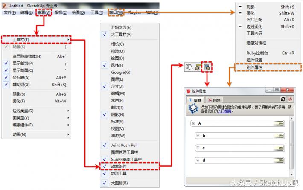The width and height of the screenshot is (303, 190).
Task: Open the 窗口(W) menu
Action: click(x=116, y=12)
